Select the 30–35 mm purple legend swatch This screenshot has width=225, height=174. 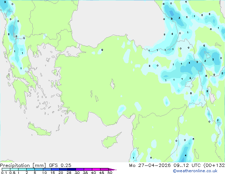[80, 169]
